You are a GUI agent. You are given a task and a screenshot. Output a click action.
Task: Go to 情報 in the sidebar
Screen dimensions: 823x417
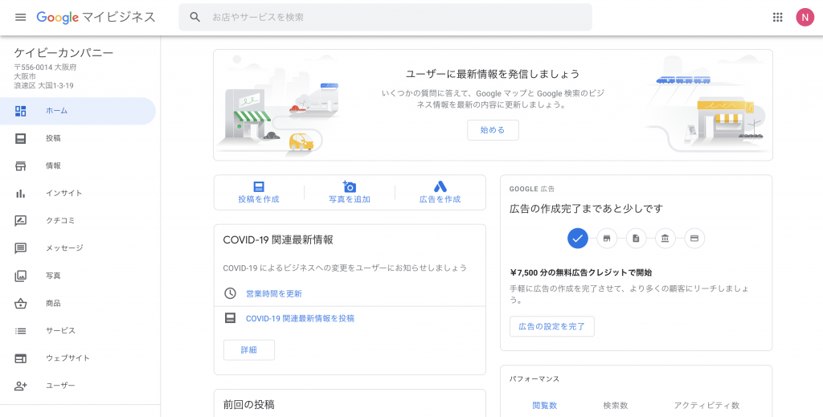click(78, 166)
